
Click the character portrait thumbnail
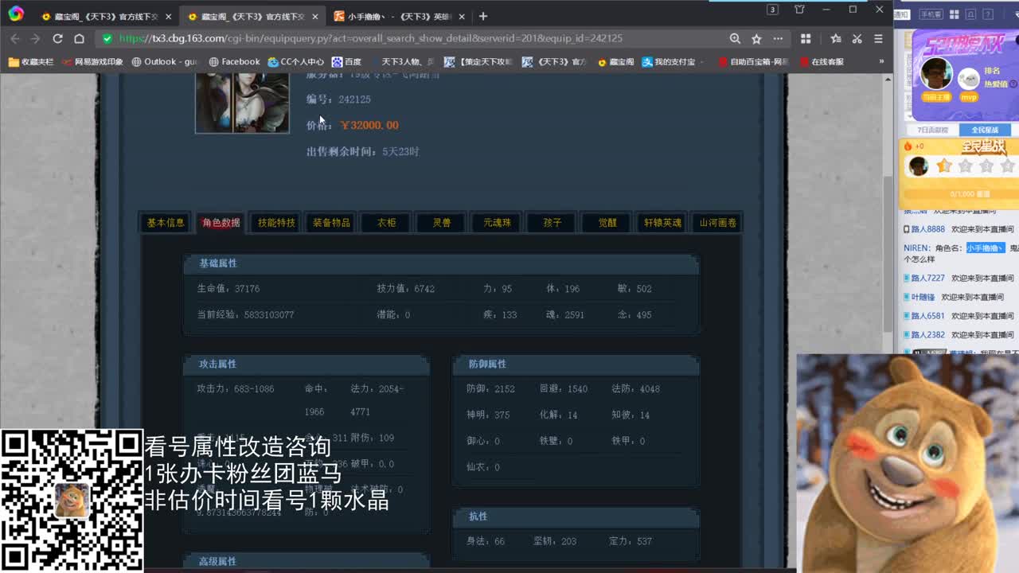pos(242,102)
